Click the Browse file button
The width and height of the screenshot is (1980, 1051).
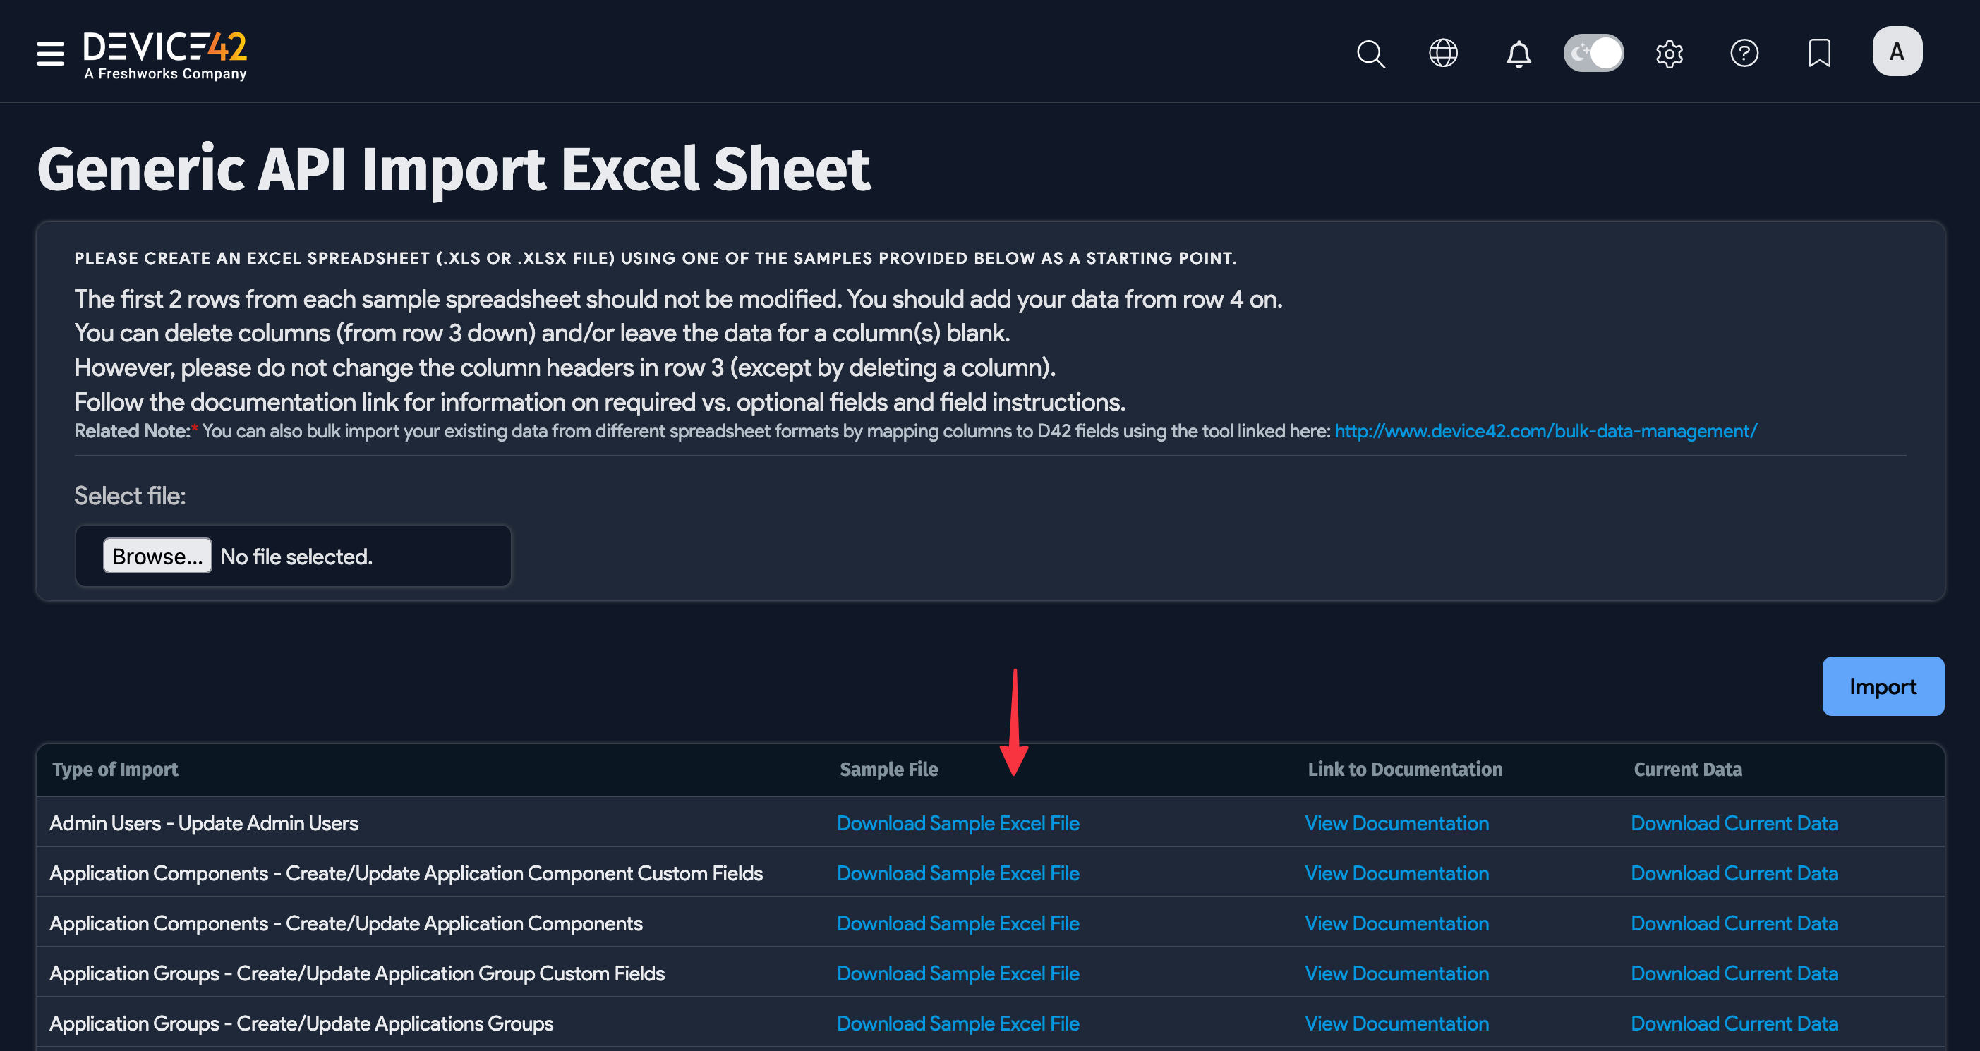(x=157, y=557)
